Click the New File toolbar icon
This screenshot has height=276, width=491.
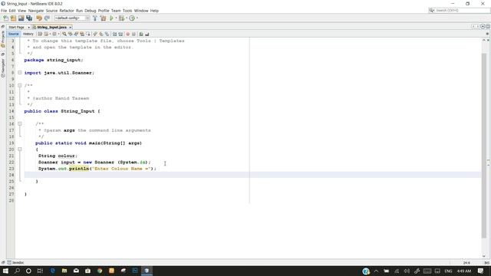pyautogui.click(x=5, y=18)
